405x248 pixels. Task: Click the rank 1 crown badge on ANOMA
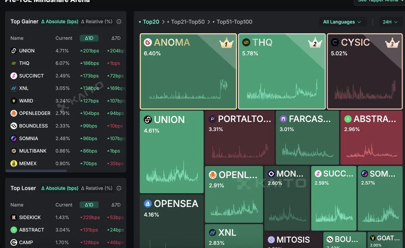226,43
